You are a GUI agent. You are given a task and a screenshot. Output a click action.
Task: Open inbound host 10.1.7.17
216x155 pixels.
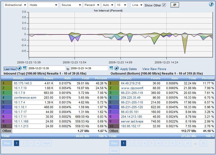click(x=20, y=112)
